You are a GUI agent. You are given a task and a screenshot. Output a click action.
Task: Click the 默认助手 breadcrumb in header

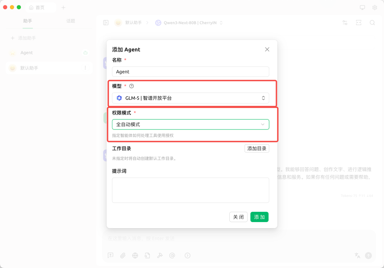133,23
